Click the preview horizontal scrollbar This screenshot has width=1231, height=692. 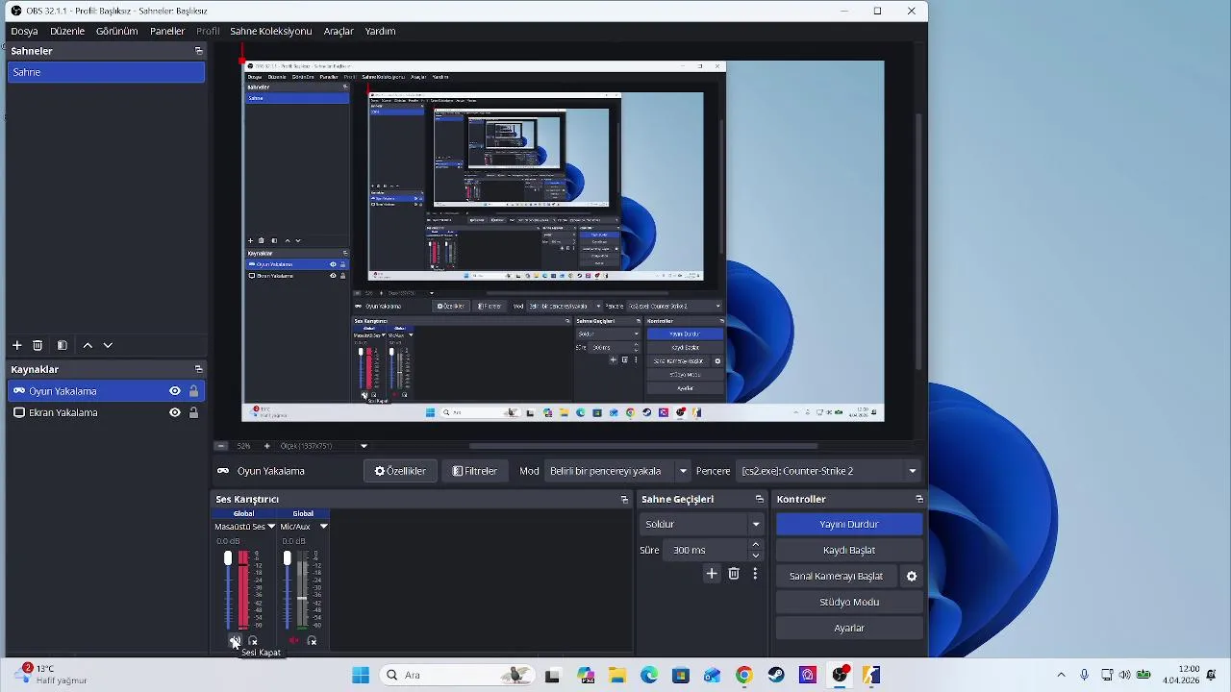pos(642,446)
